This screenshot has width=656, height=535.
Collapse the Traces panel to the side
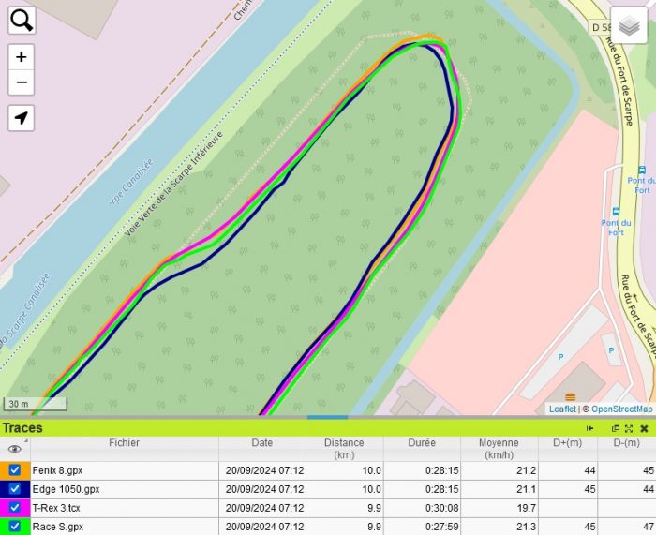590,428
